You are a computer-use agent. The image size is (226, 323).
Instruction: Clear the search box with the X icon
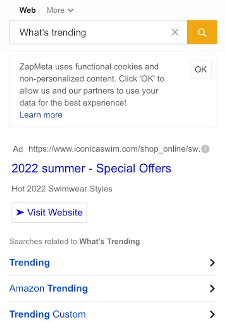tap(175, 32)
